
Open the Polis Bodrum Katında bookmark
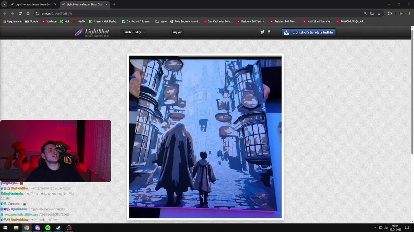click(185, 22)
